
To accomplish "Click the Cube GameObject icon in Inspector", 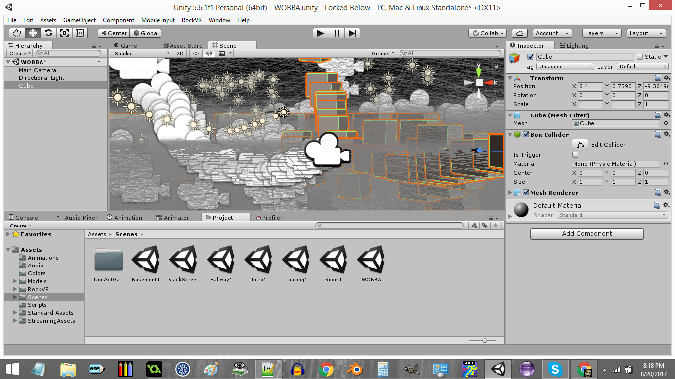I will pos(515,58).
